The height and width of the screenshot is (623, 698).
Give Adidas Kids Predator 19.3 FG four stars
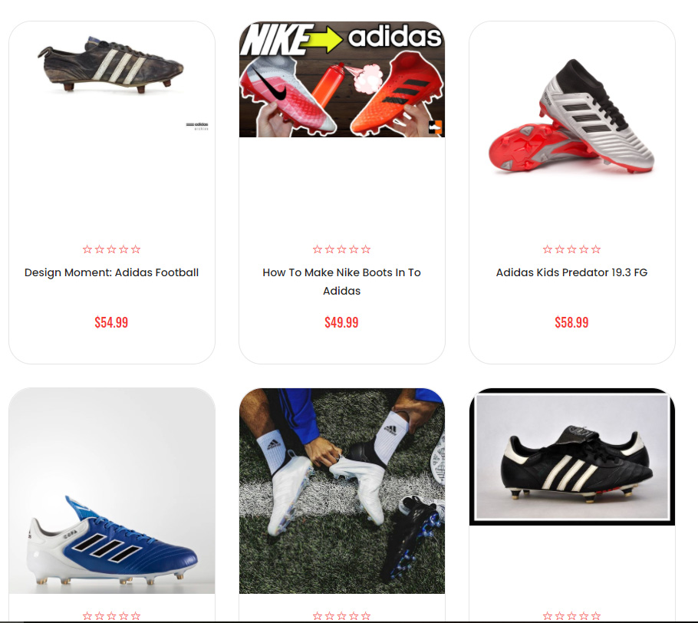[x=584, y=249]
